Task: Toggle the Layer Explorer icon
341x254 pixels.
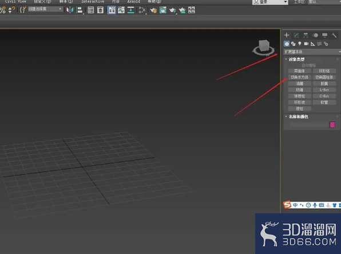Action: [x=100, y=10]
